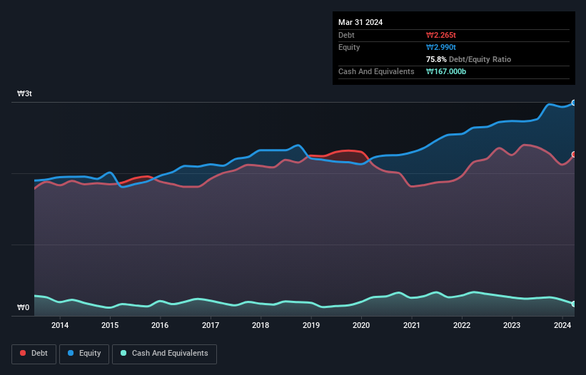Click the 2016 x-axis label
The width and height of the screenshot is (586, 375).
[160, 325]
